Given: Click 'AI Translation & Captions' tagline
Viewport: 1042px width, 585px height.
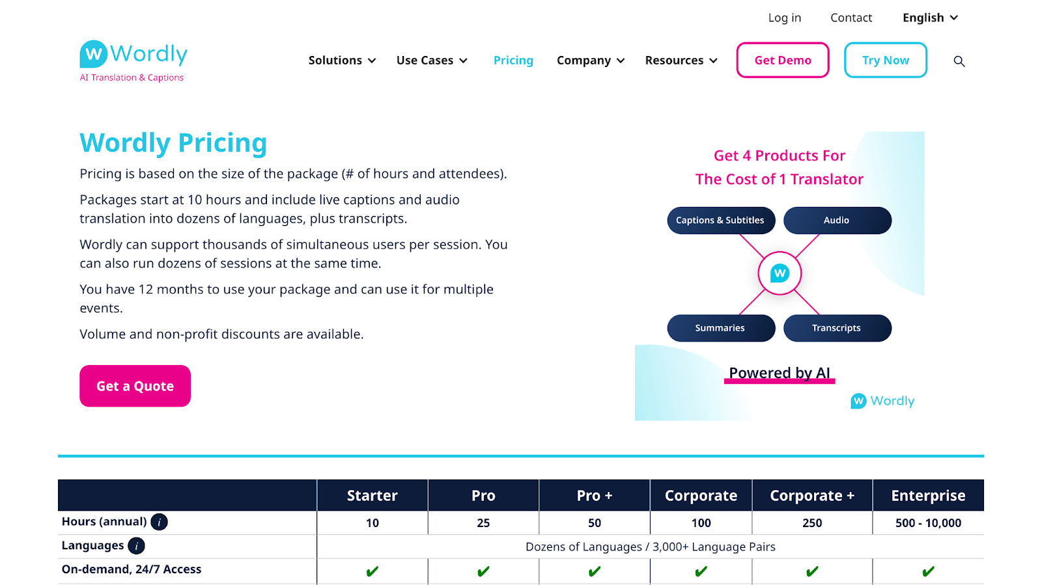Looking at the screenshot, I should pos(132,77).
